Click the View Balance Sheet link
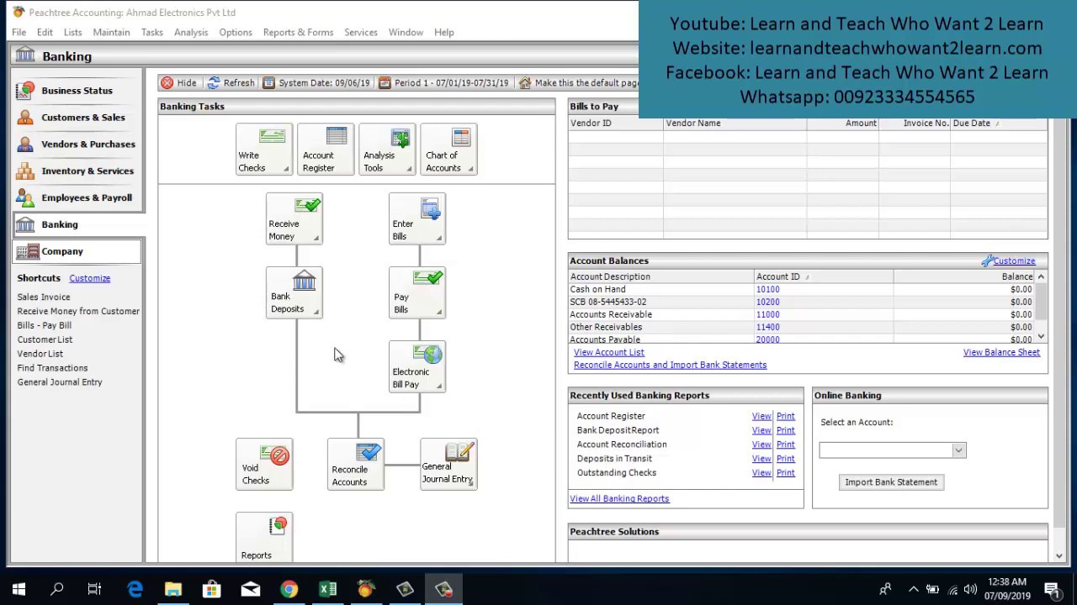 tap(1001, 352)
